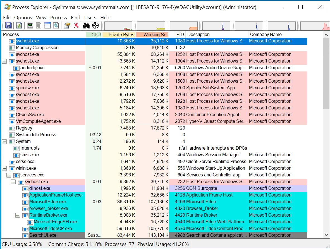Collapse the svchost.exe node above audiodg.exe
The width and height of the screenshot is (330, 249).
(x=4, y=61)
